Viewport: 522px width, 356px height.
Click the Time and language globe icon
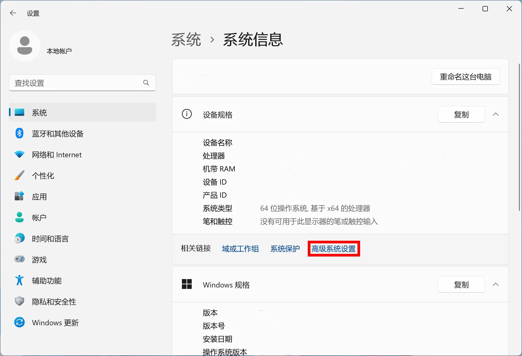pos(19,238)
